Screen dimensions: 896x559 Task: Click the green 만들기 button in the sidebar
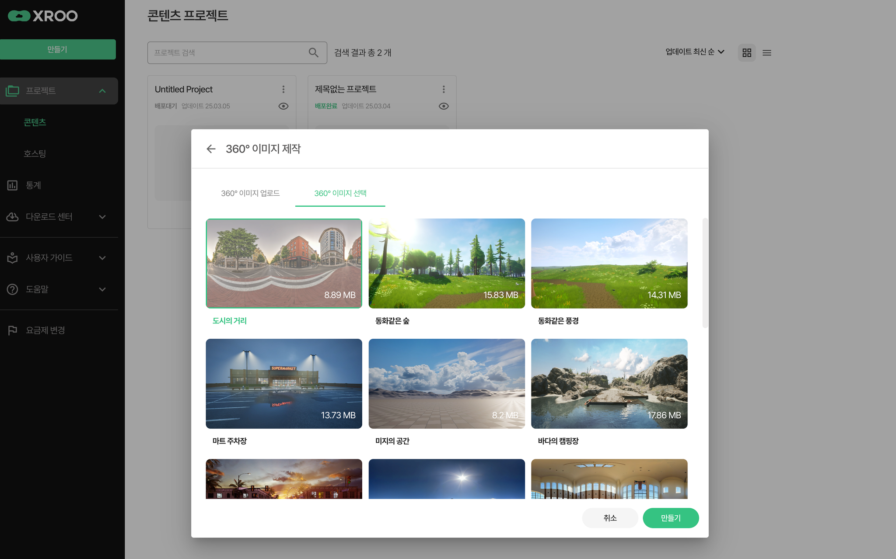click(x=58, y=49)
